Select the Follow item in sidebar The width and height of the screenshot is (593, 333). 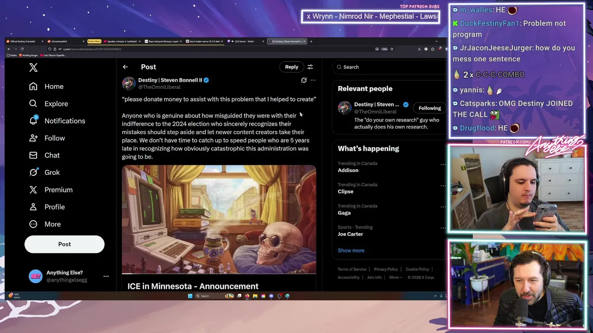pos(47,138)
